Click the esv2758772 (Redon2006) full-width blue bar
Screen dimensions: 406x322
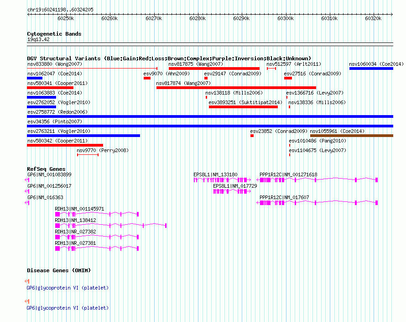point(210,116)
